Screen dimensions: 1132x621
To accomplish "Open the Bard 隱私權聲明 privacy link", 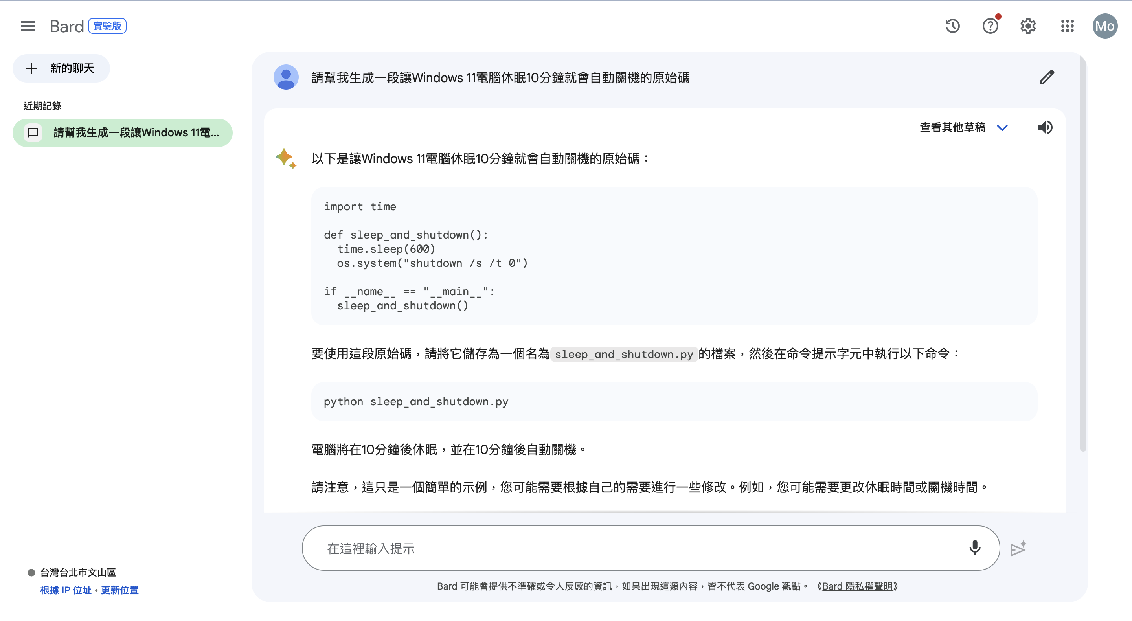I will (x=857, y=586).
